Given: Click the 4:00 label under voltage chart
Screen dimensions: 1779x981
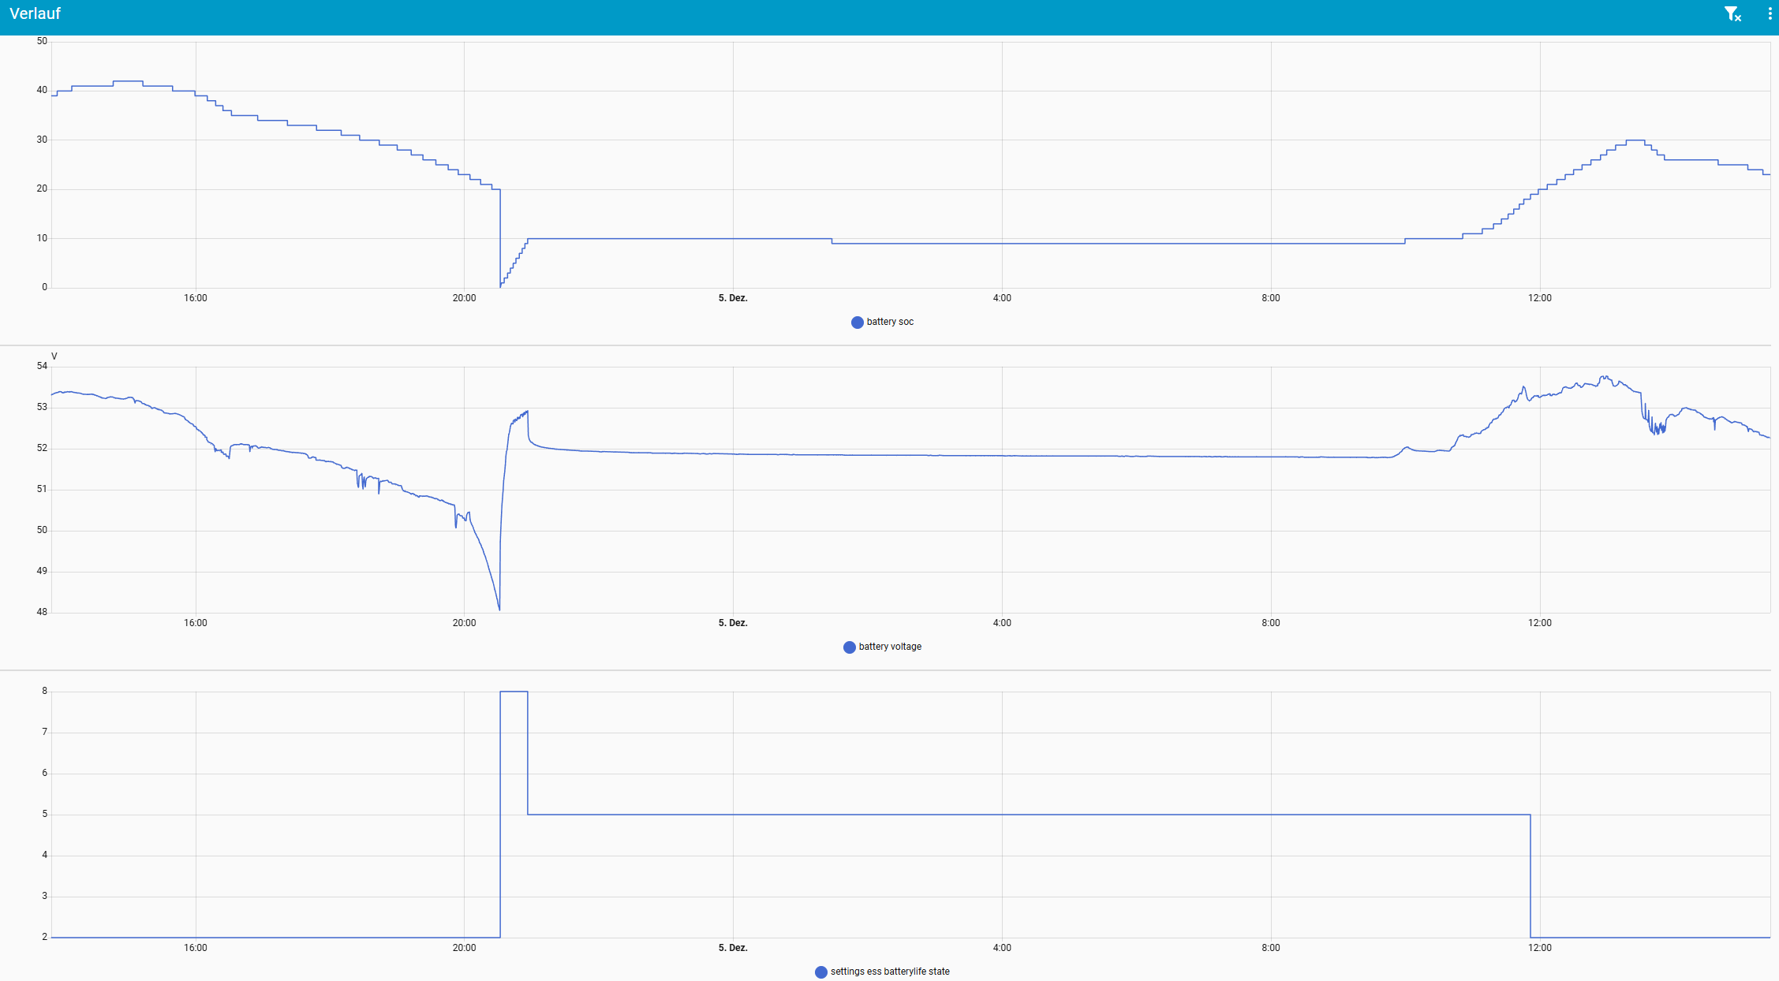Looking at the screenshot, I should pos(1002,623).
